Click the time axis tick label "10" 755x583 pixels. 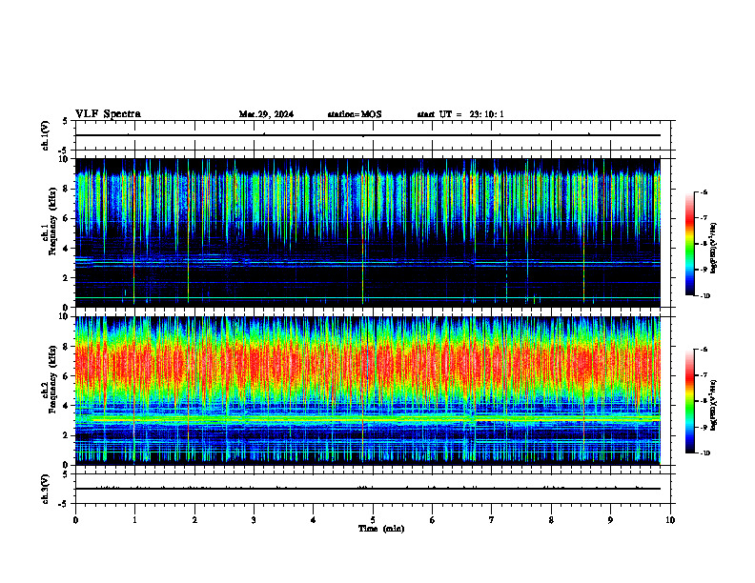670,520
